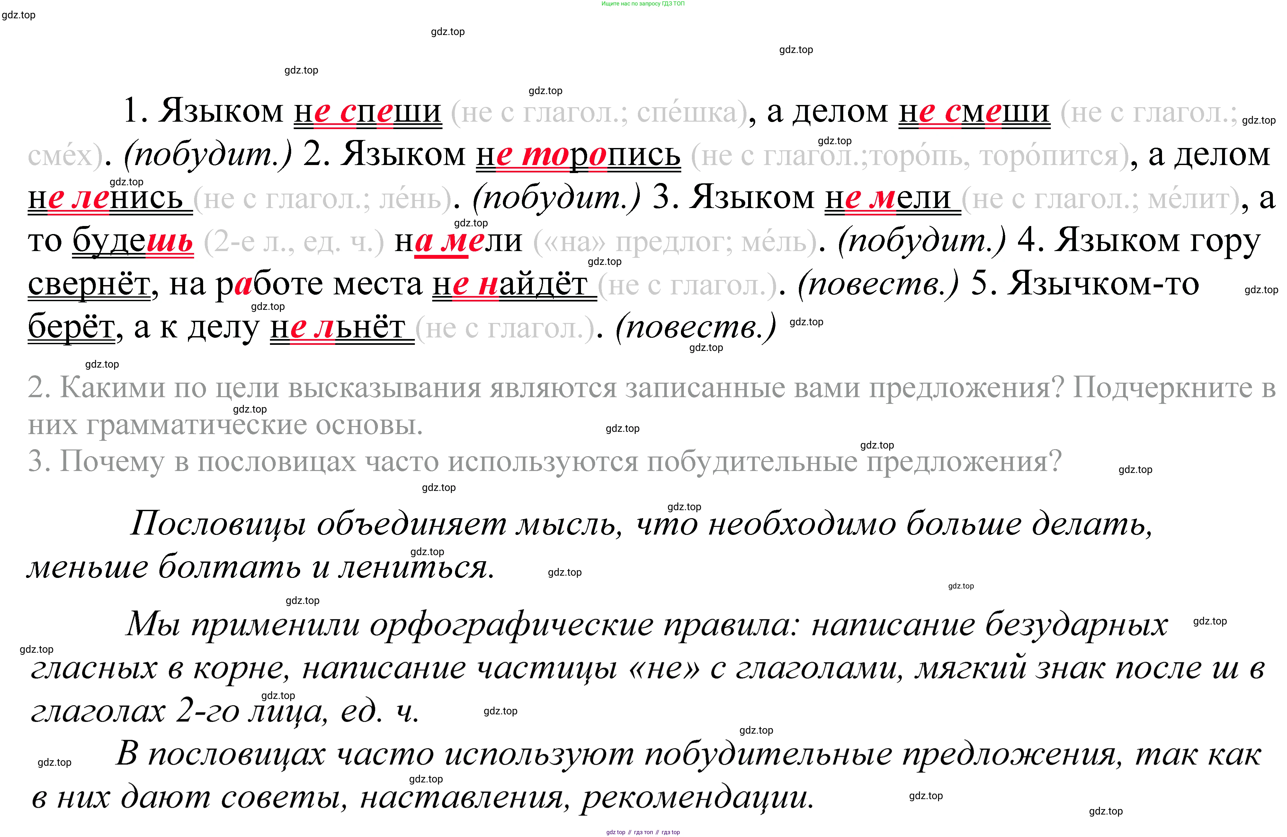Select the underlined phrase "не найдёт"

coord(514,285)
